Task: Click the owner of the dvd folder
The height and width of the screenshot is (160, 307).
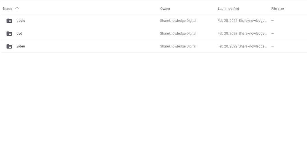Action: coord(178,34)
